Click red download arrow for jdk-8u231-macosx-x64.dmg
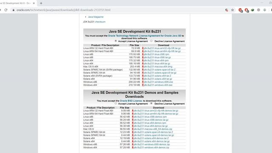The width and height of the screenshot is (272, 153). (143, 67)
